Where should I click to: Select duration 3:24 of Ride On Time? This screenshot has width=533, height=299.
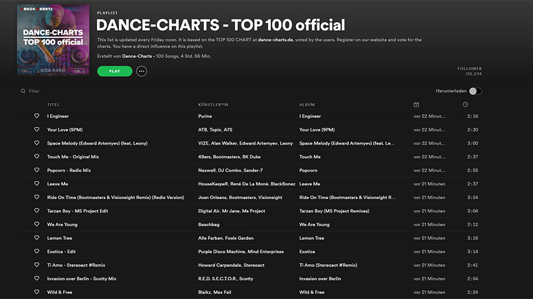[473, 197]
